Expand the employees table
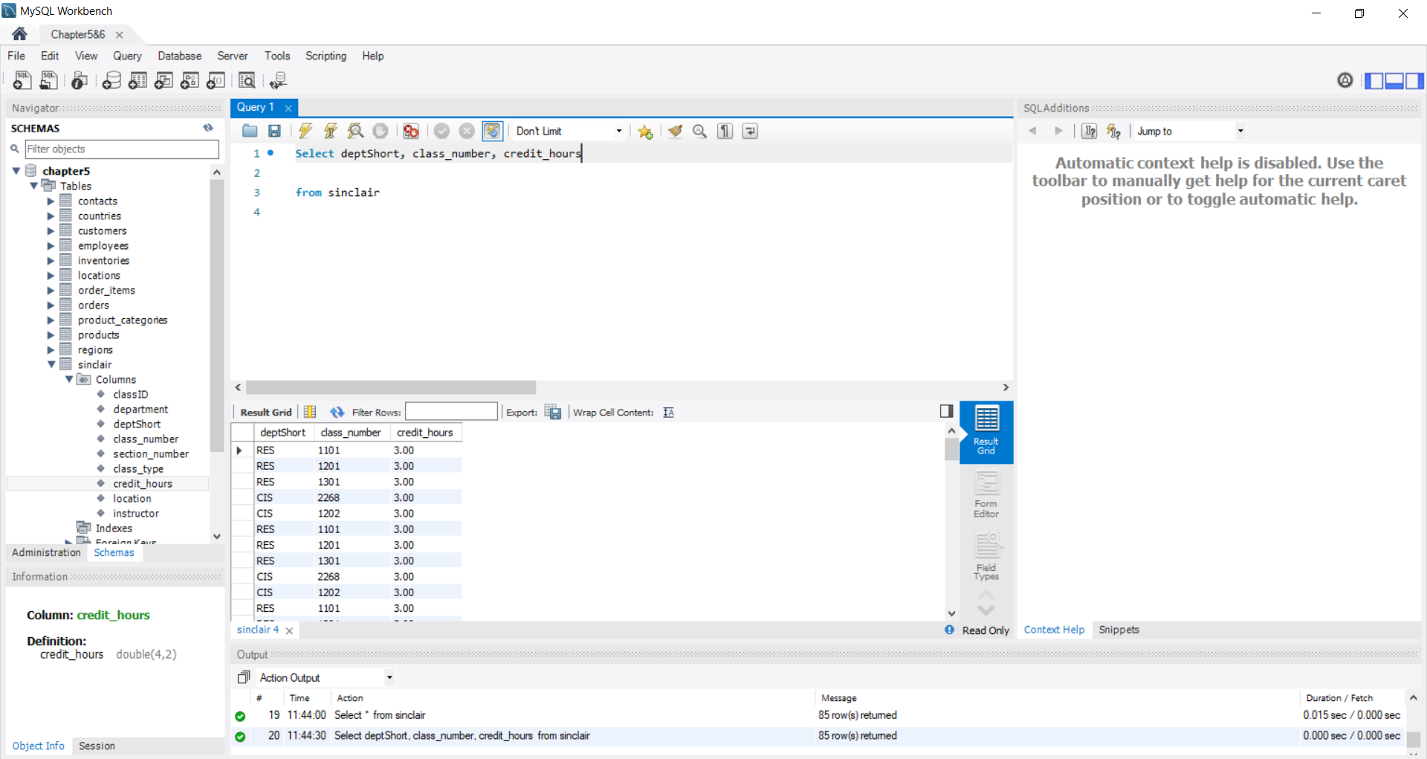1427x759 pixels. coord(51,245)
